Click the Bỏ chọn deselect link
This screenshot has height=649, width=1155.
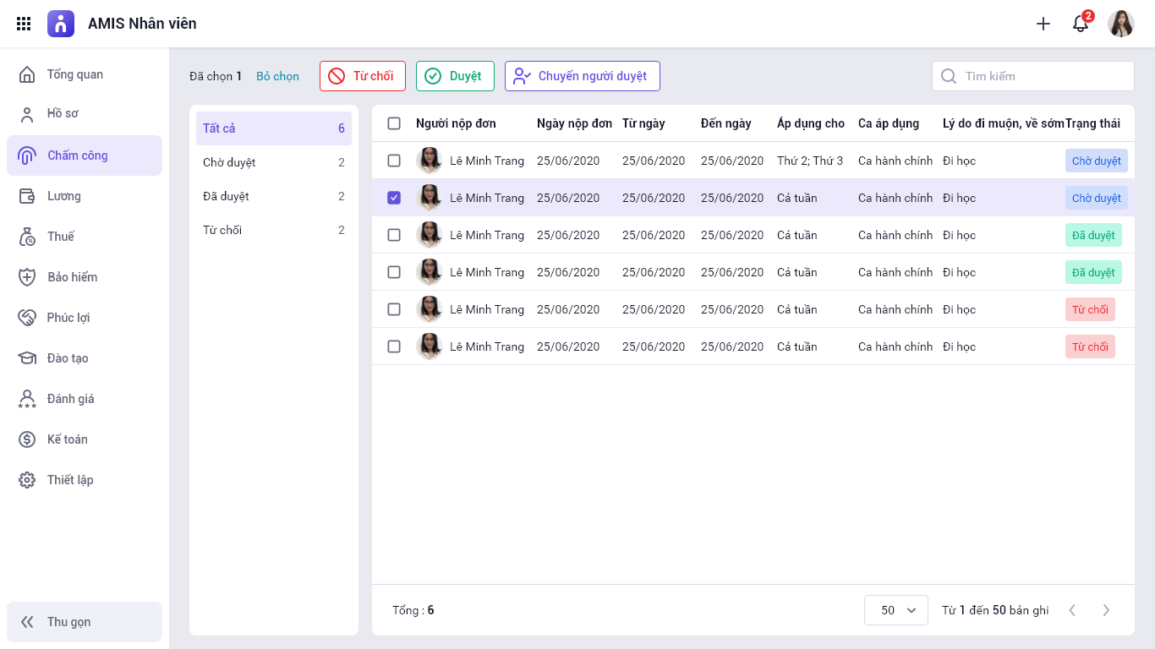(x=277, y=76)
